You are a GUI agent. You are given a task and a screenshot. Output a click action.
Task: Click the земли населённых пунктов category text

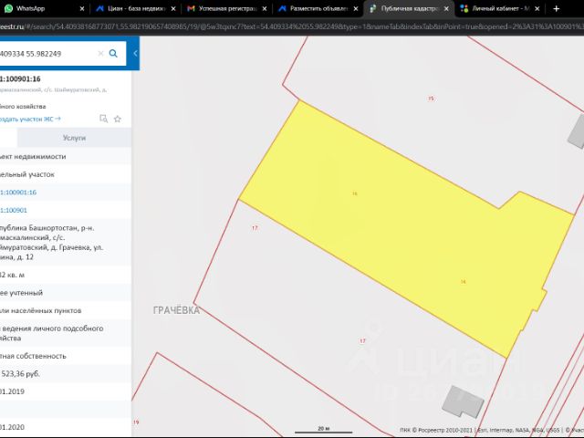coord(40,310)
